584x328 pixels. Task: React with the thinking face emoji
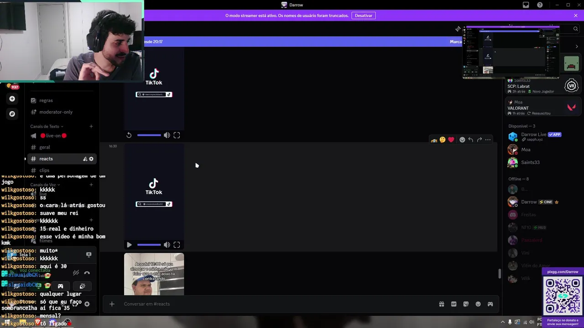click(443, 140)
